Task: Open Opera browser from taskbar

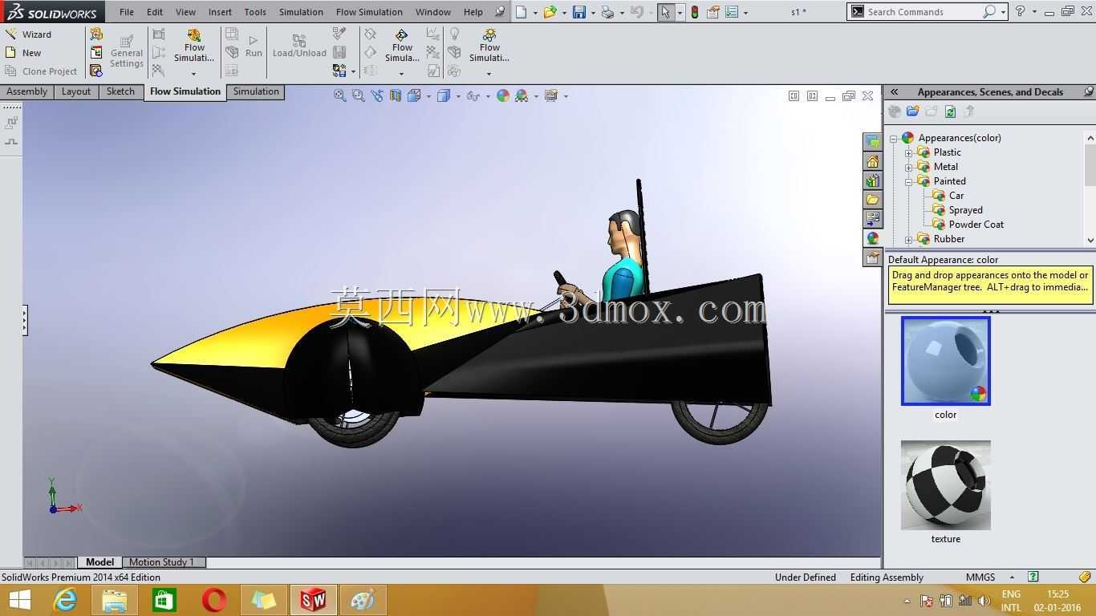Action: pos(213,600)
